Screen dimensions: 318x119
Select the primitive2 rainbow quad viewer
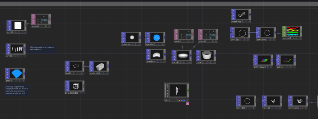pos(265,60)
